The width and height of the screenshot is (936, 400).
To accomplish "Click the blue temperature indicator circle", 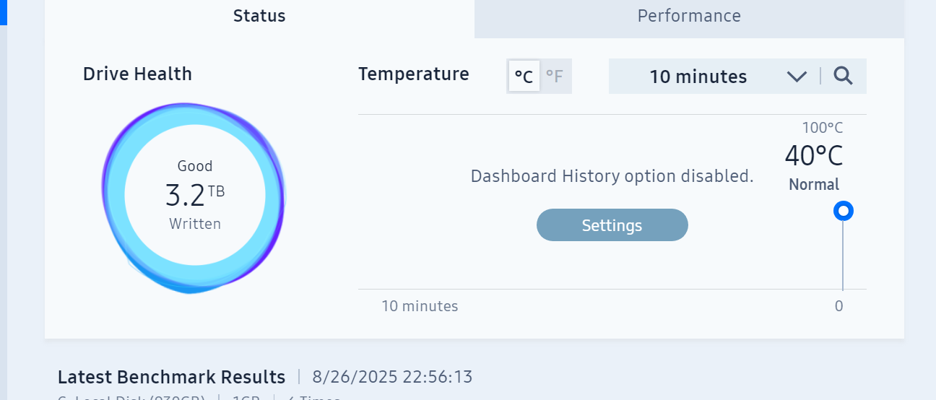I will tap(843, 211).
